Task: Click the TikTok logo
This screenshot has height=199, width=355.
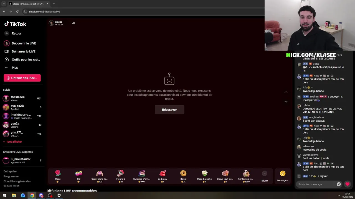Action: pyautogui.click(x=15, y=24)
